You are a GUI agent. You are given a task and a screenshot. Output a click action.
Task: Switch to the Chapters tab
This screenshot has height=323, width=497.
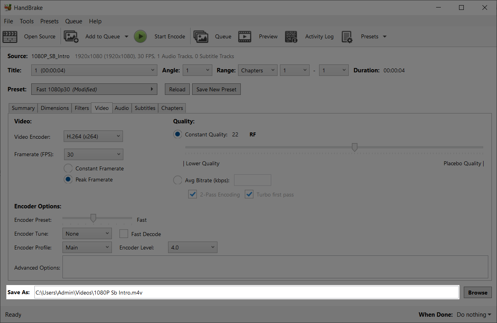pos(172,108)
